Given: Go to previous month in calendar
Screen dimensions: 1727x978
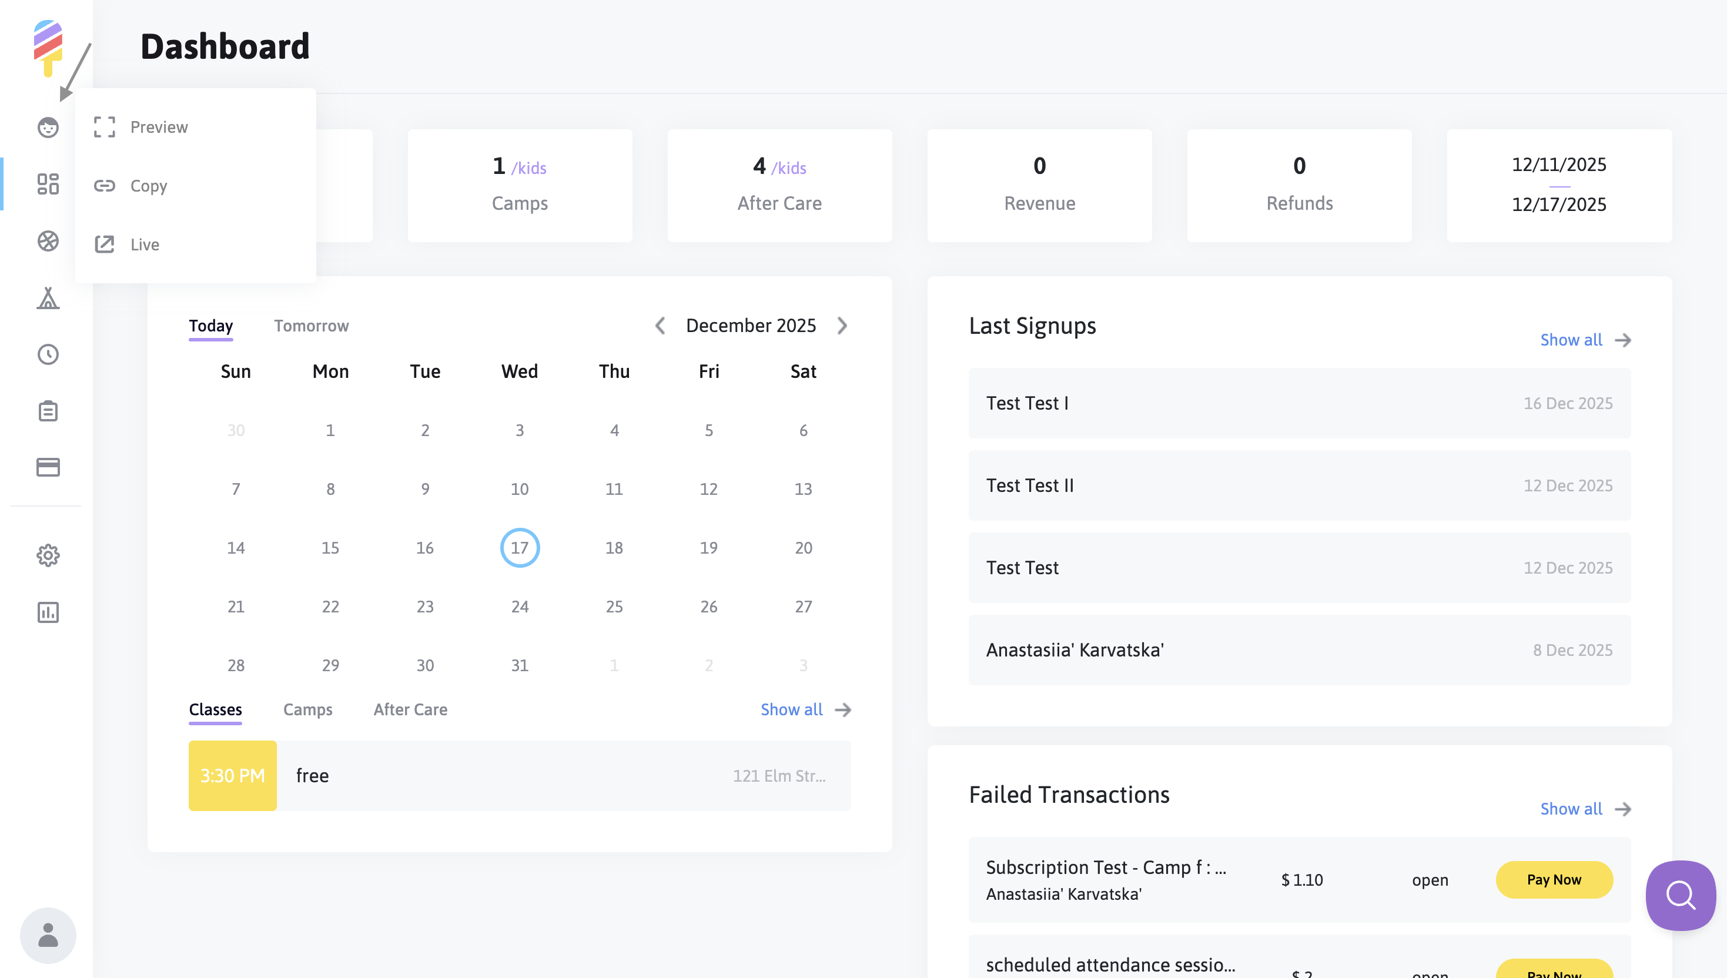Looking at the screenshot, I should pyautogui.click(x=660, y=326).
